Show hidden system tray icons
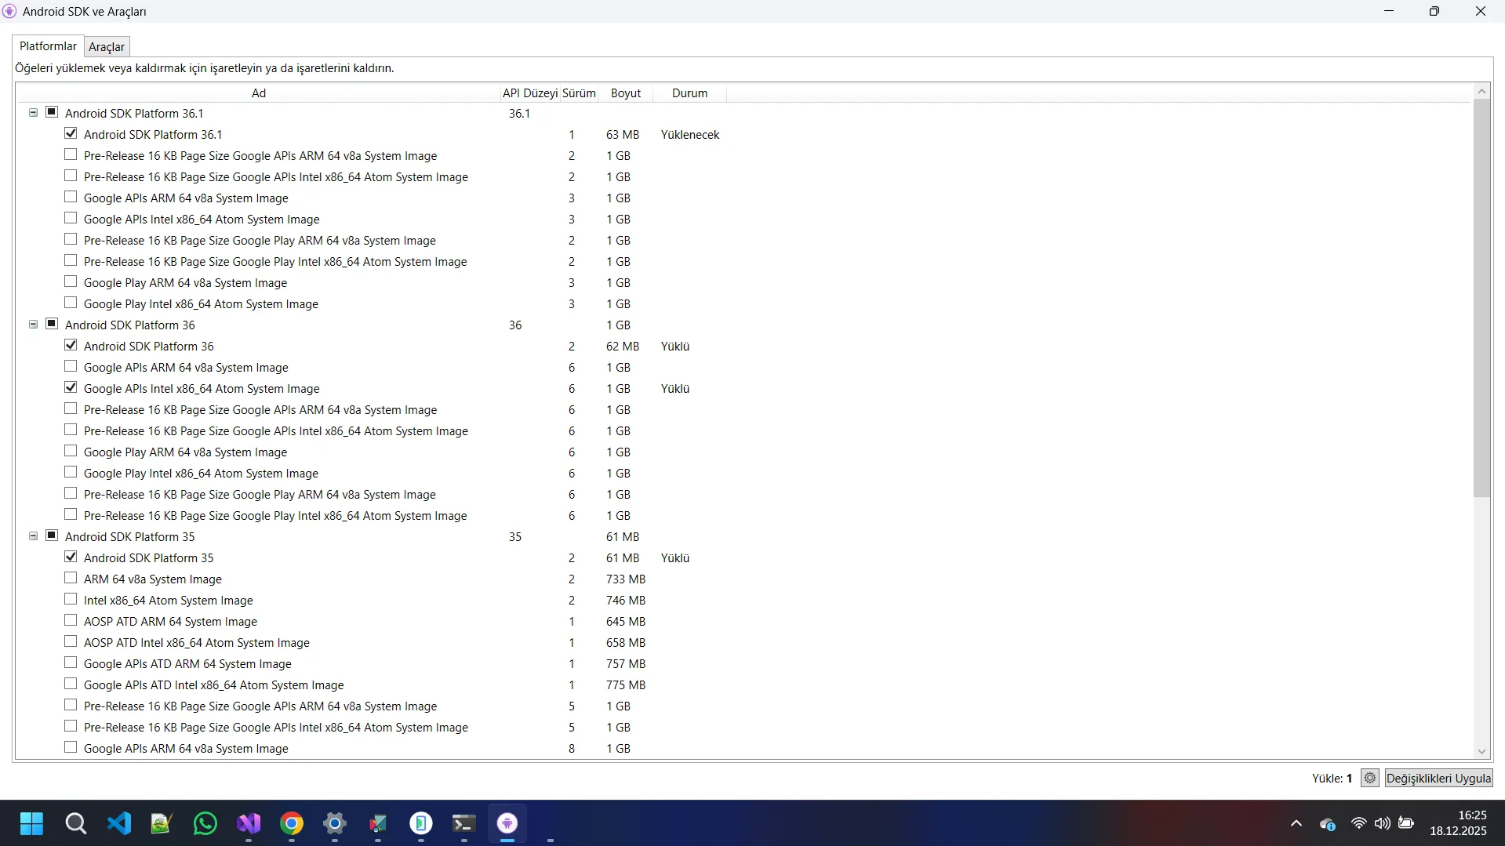The width and height of the screenshot is (1505, 846). click(1296, 823)
